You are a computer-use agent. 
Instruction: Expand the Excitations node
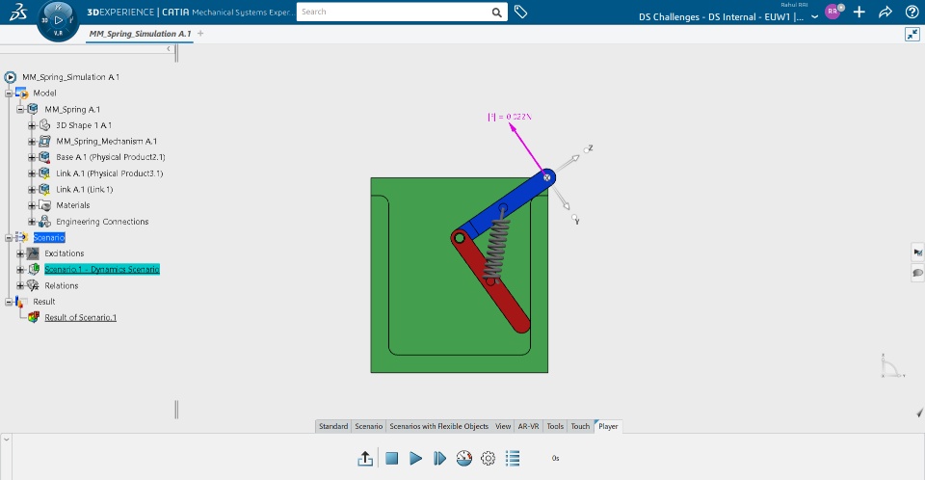(20, 253)
